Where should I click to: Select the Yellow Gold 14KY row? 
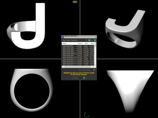click(x=78, y=49)
